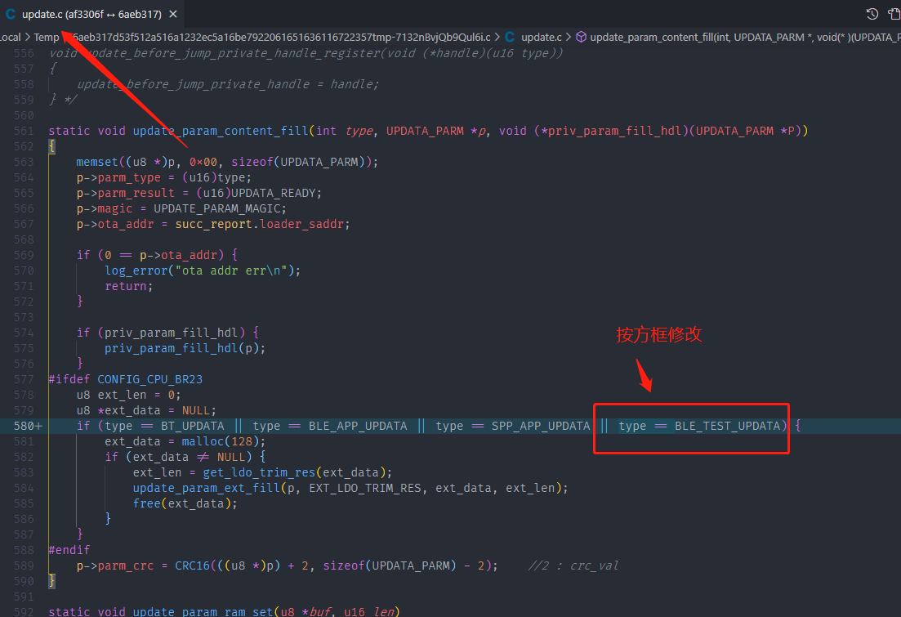Open the update.c breadcrumb item
The height and width of the screenshot is (617, 901).
tap(542, 38)
